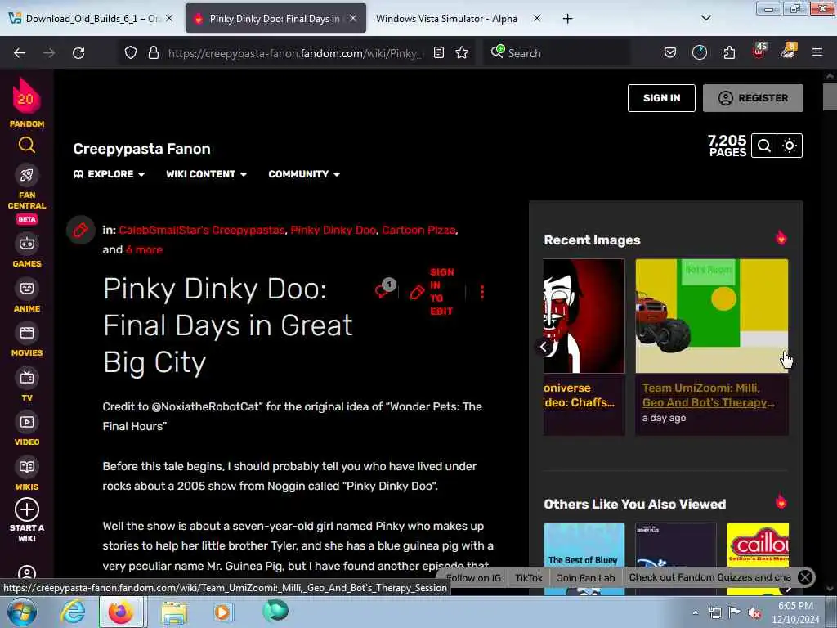This screenshot has width=837, height=628.
Task: Click Sign In To Edit link
Action: pyautogui.click(x=432, y=292)
